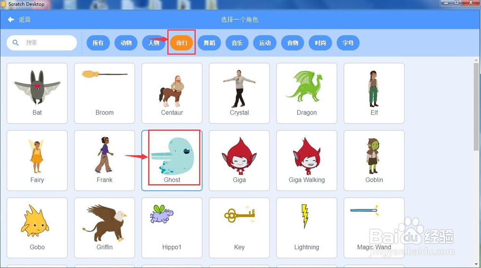Click the magnifier icon in the search box

15,43
